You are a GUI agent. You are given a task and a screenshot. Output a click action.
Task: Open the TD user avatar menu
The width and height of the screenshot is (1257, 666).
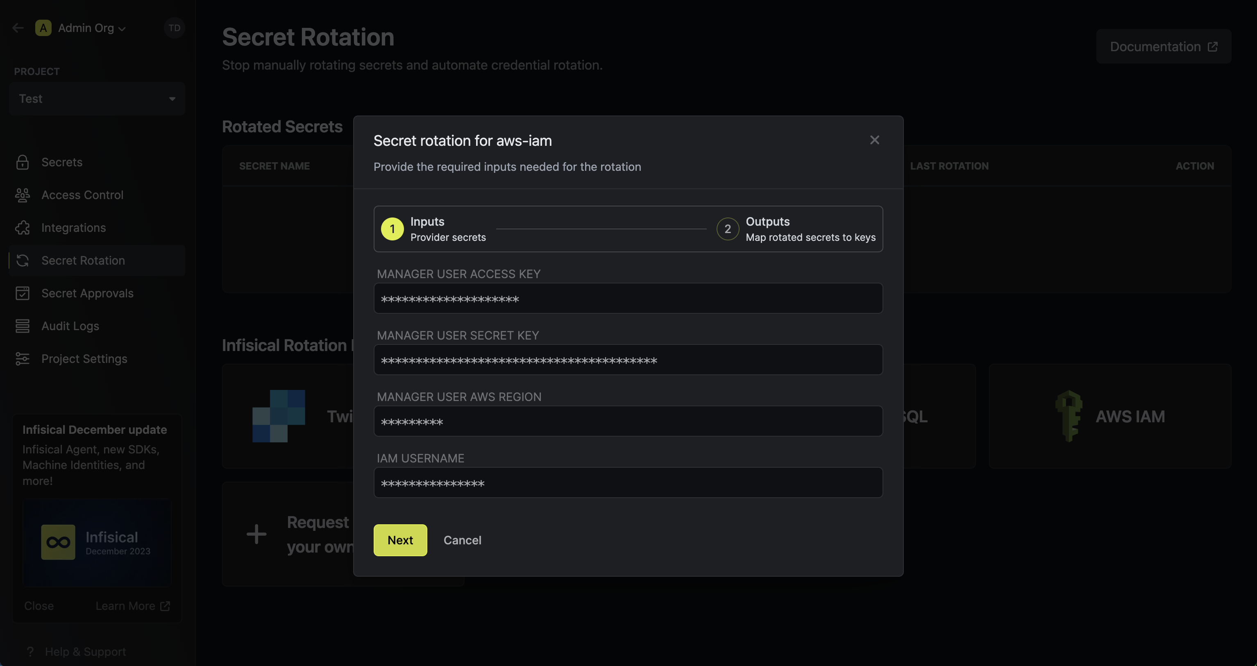click(x=174, y=28)
